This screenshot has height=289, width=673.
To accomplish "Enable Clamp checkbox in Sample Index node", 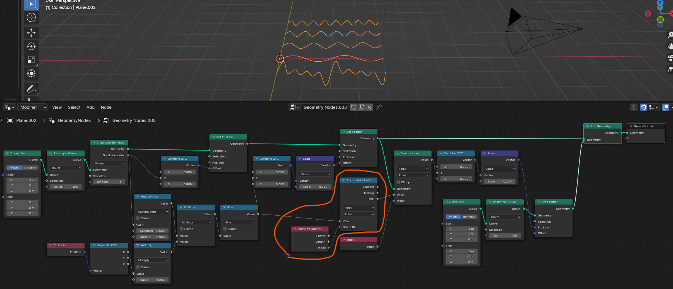I will click(398, 182).
